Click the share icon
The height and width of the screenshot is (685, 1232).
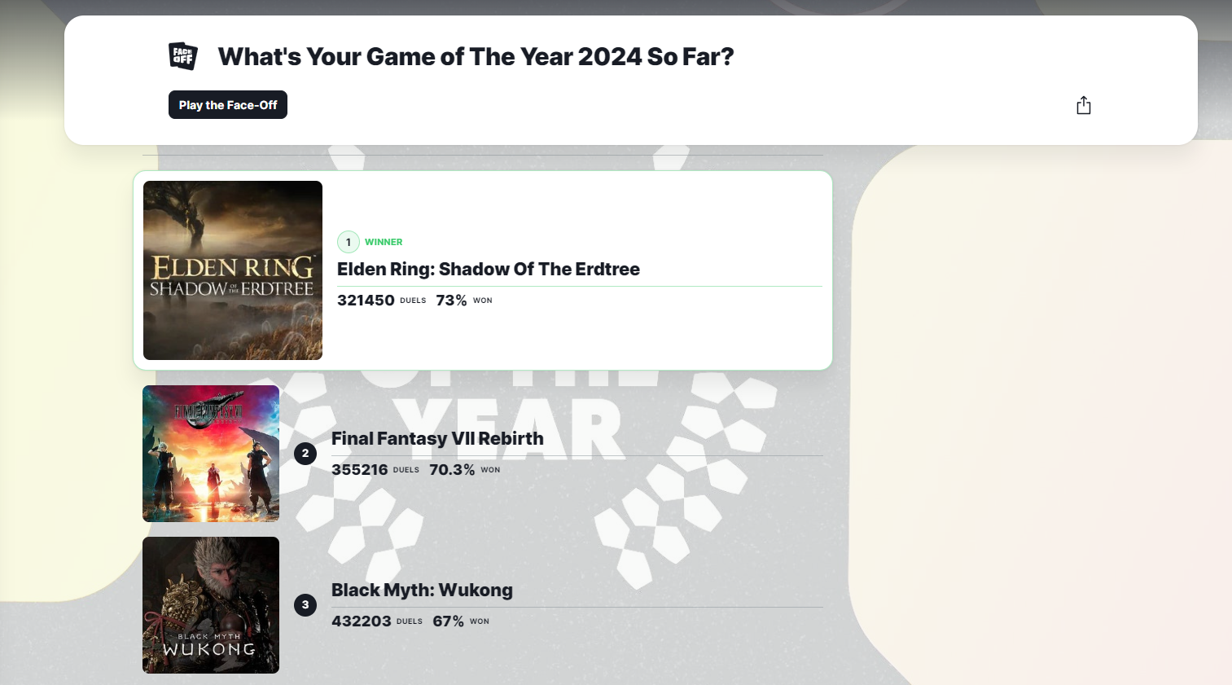tap(1083, 106)
